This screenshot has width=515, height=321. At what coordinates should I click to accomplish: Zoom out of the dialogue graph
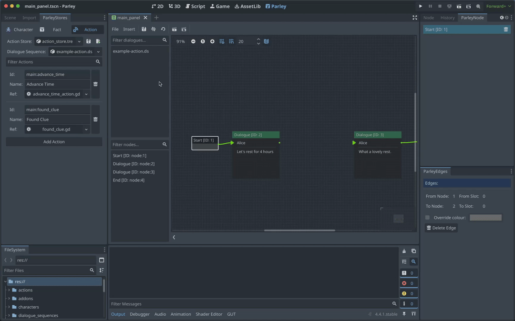tap(193, 41)
